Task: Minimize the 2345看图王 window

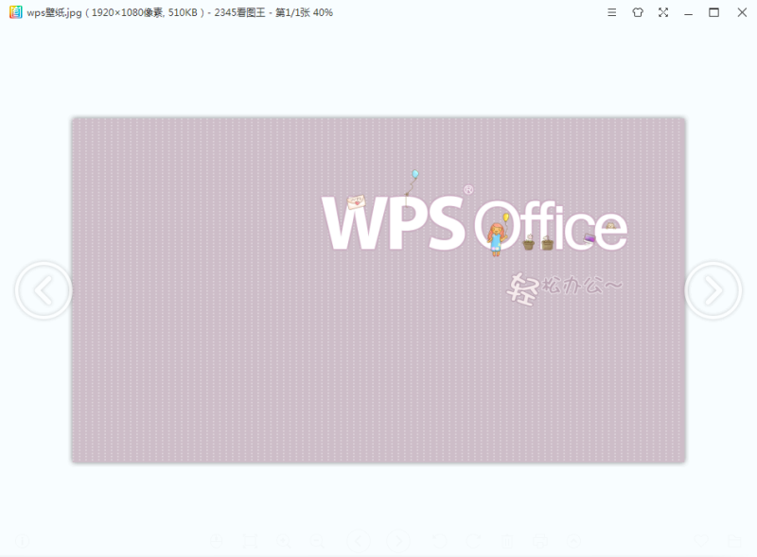Action: pyautogui.click(x=689, y=13)
